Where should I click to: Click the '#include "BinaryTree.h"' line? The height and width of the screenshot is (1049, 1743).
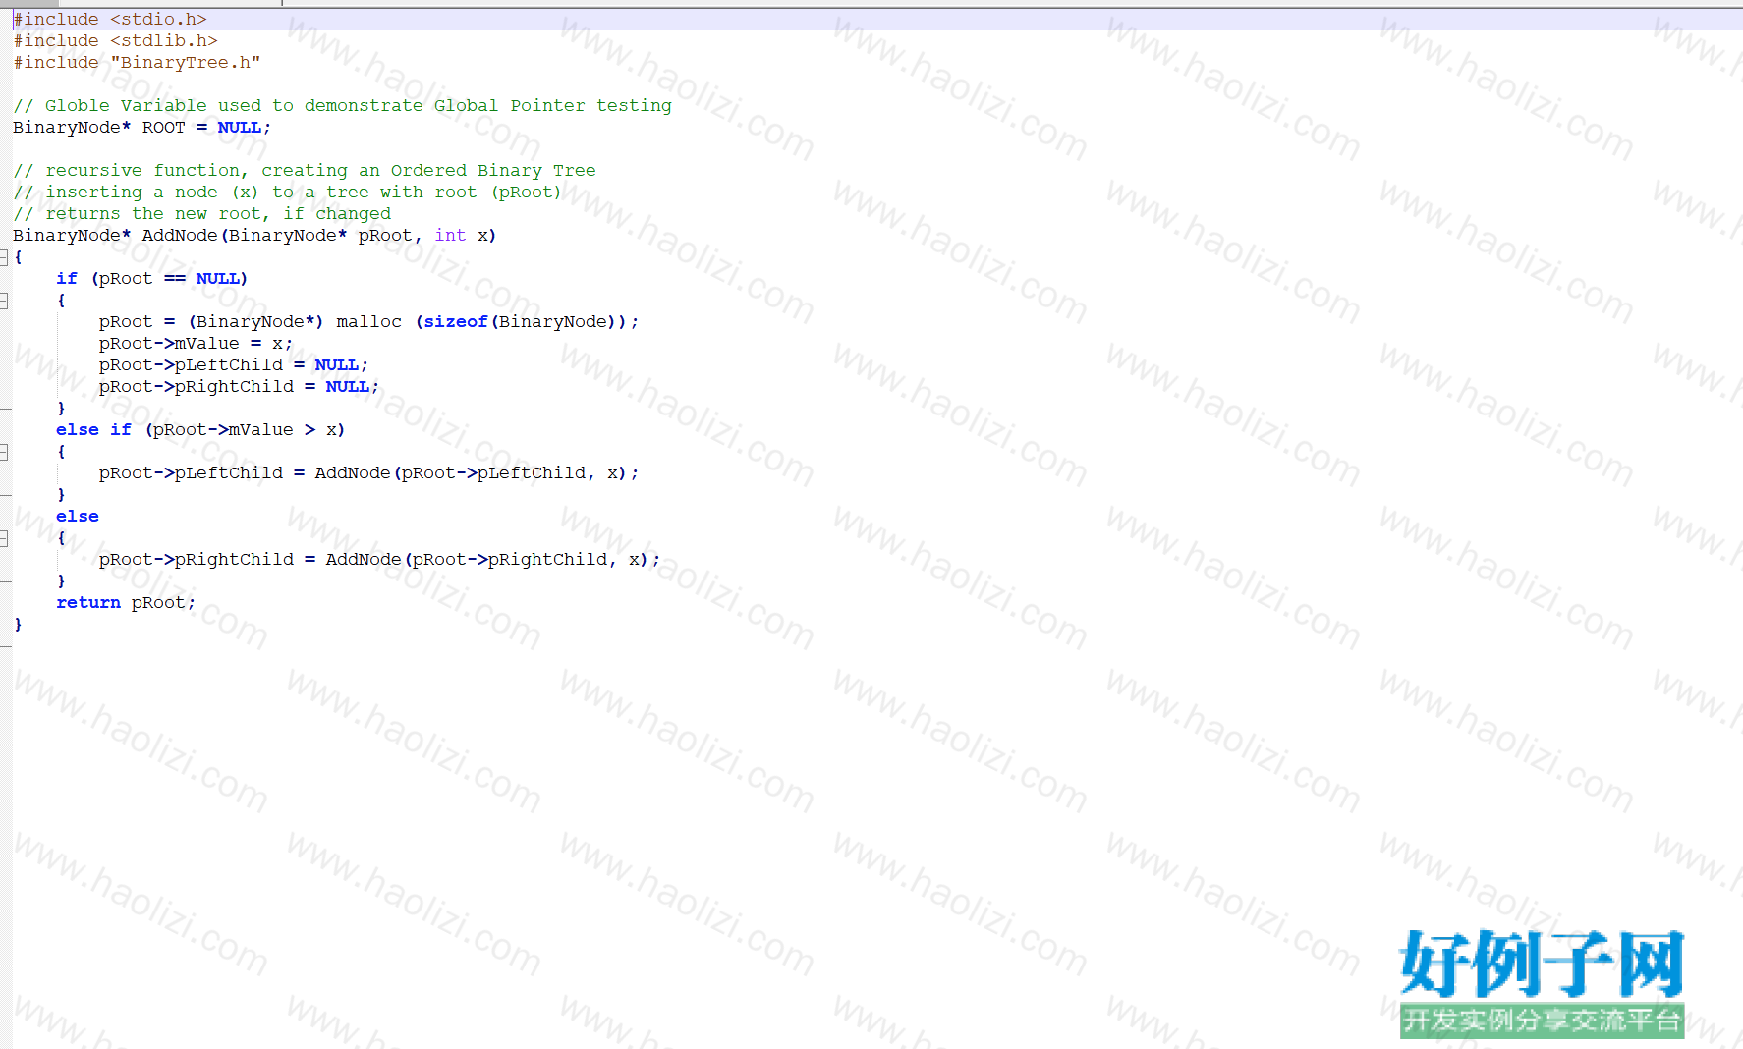coord(137,63)
